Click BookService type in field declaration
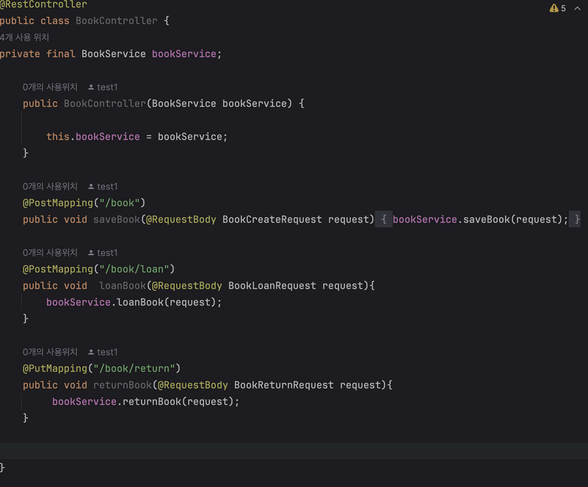This screenshot has height=487, width=588. (114, 54)
